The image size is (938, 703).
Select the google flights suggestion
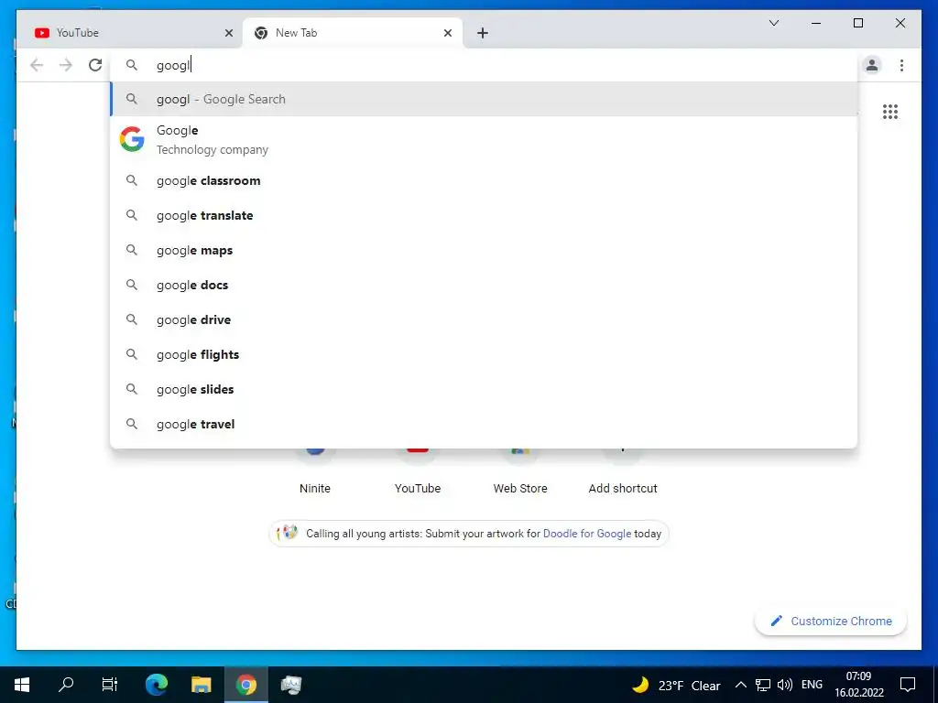pyautogui.click(x=484, y=354)
